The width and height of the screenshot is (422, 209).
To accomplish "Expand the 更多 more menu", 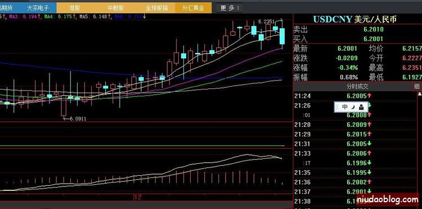I will [230, 8].
